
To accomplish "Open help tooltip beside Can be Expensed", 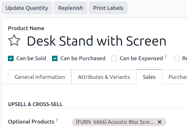I will point(165,57).
